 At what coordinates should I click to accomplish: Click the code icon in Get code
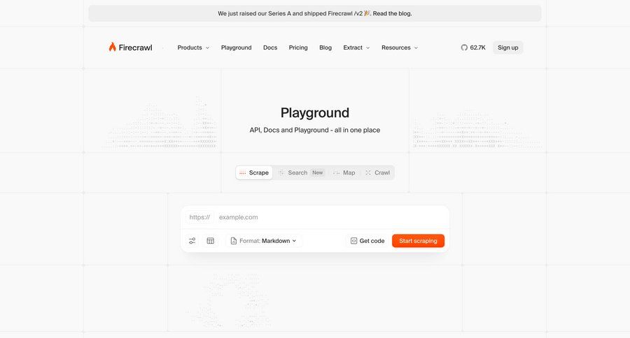tap(353, 241)
